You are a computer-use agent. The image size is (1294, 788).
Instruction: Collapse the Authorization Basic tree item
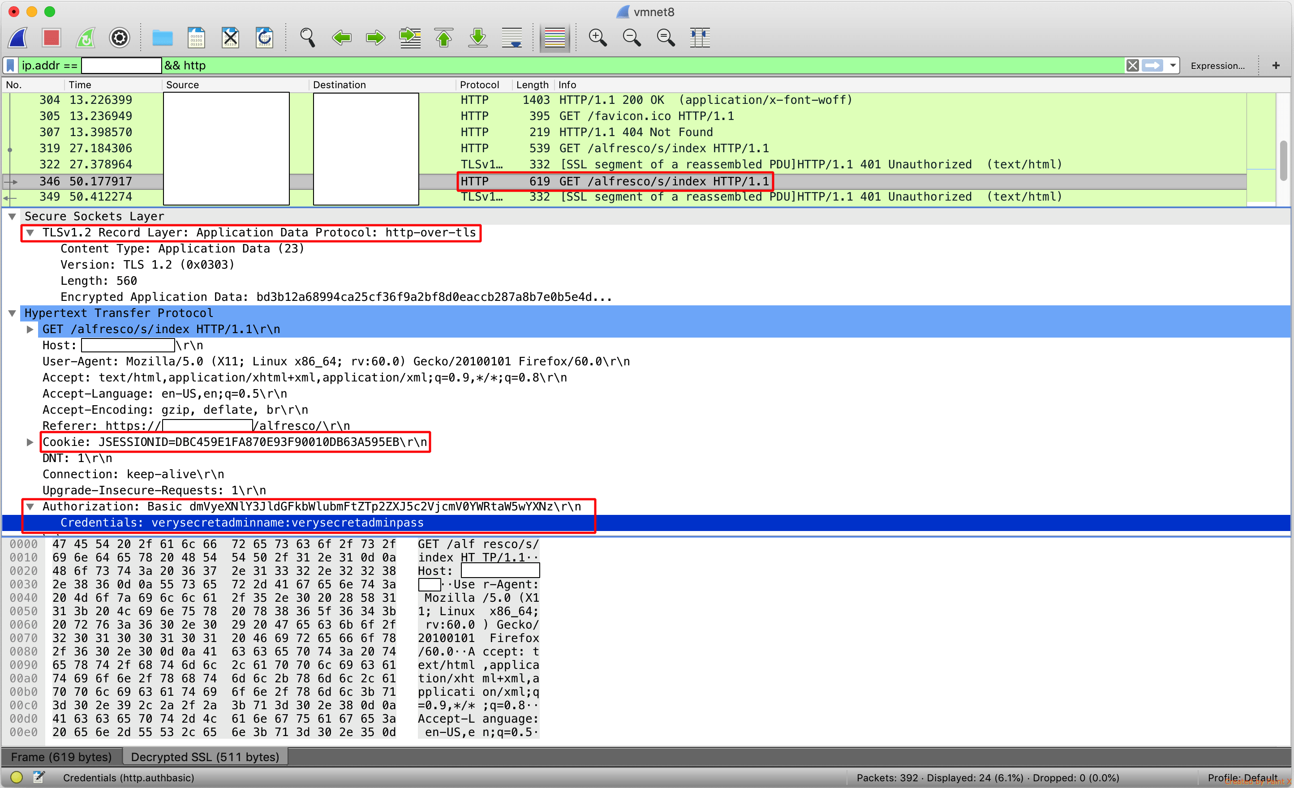click(x=30, y=507)
